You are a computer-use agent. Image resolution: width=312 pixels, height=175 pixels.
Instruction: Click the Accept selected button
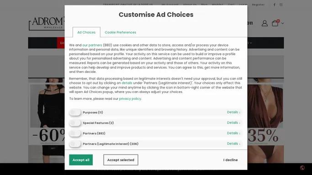(121, 160)
